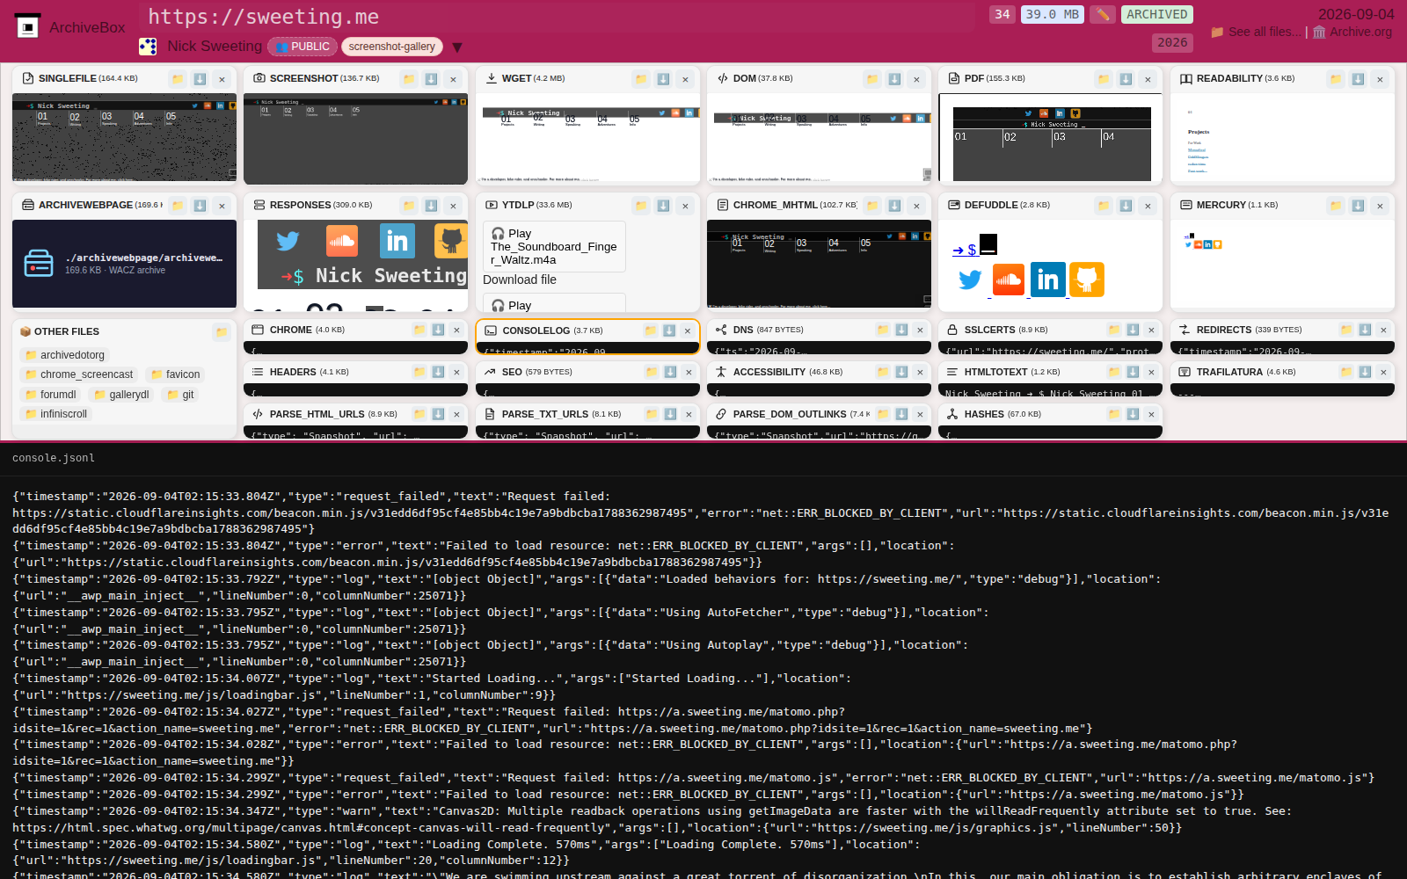Open the See all files link
1407x879 pixels.
point(1257,32)
